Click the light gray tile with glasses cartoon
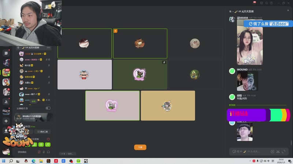 click(85, 75)
